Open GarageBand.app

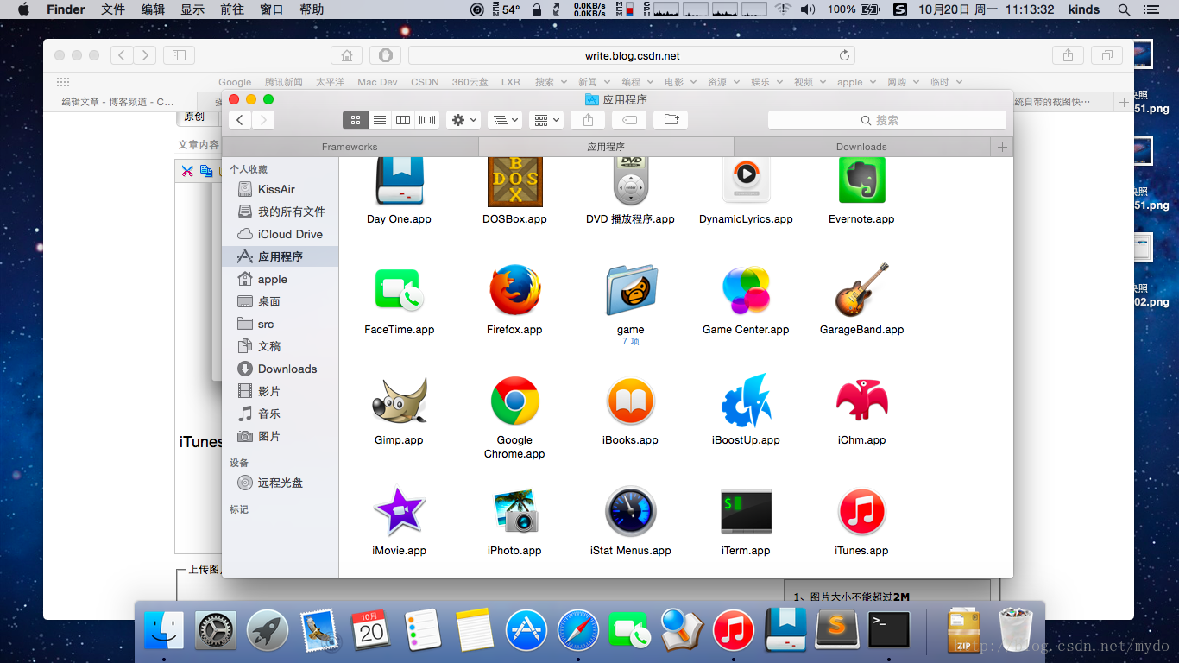pyautogui.click(x=862, y=290)
